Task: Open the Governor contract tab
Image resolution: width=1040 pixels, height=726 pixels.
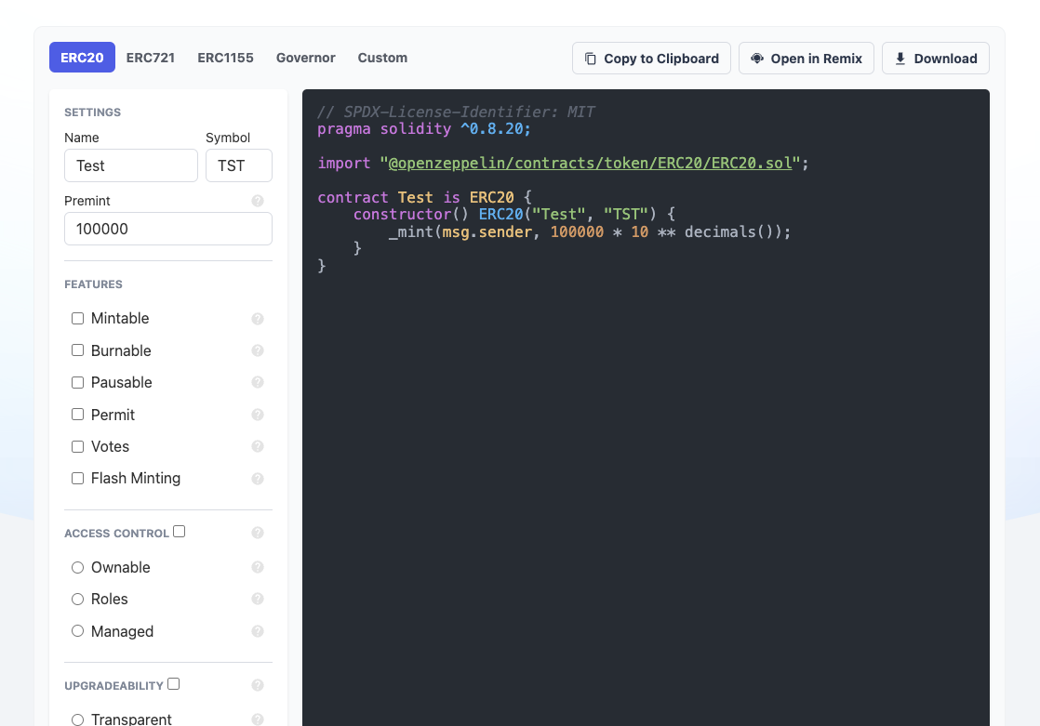Action: click(305, 58)
